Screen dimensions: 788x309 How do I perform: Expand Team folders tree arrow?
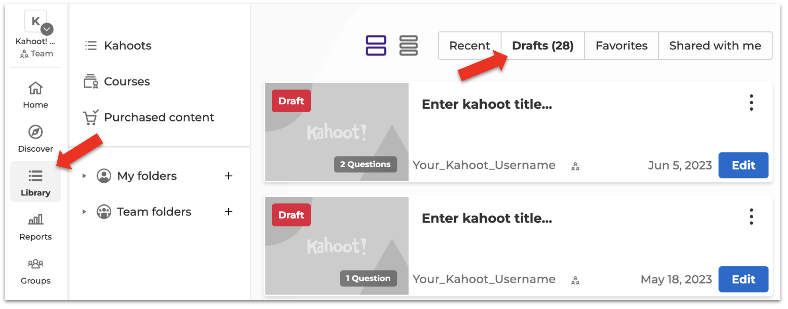(x=84, y=212)
